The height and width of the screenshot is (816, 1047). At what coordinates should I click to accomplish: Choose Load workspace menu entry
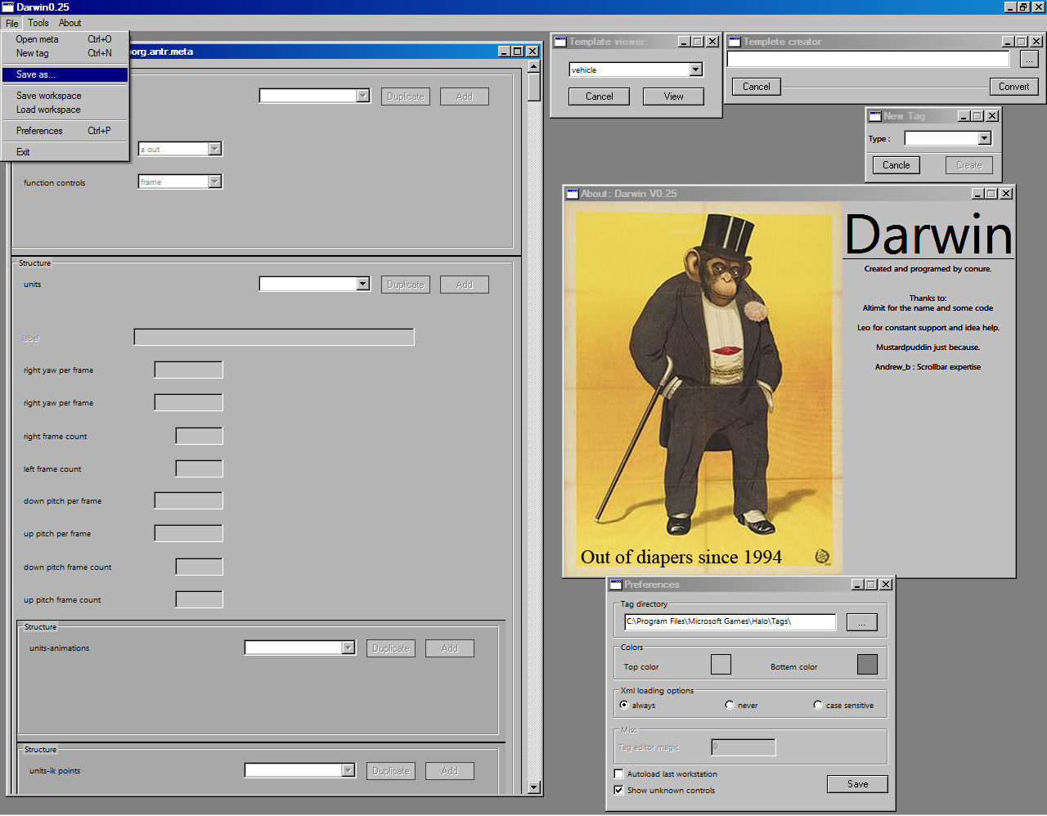pos(64,110)
